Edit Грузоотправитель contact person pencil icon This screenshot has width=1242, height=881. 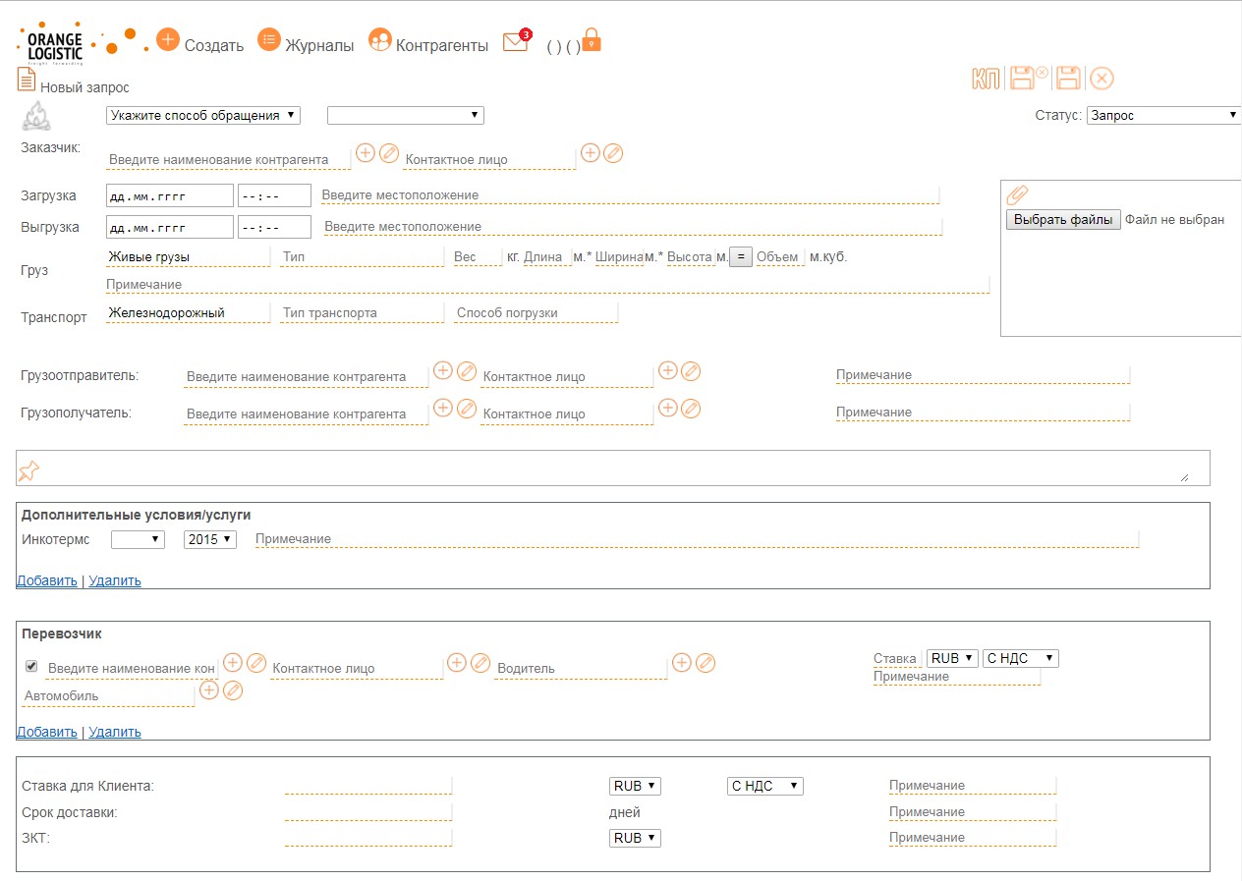pos(691,371)
